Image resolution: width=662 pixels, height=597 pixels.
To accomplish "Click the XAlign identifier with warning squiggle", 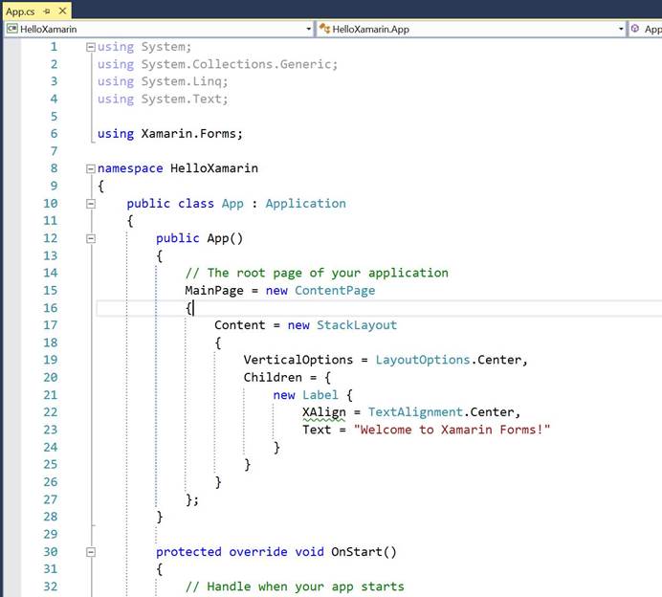I will [x=323, y=412].
